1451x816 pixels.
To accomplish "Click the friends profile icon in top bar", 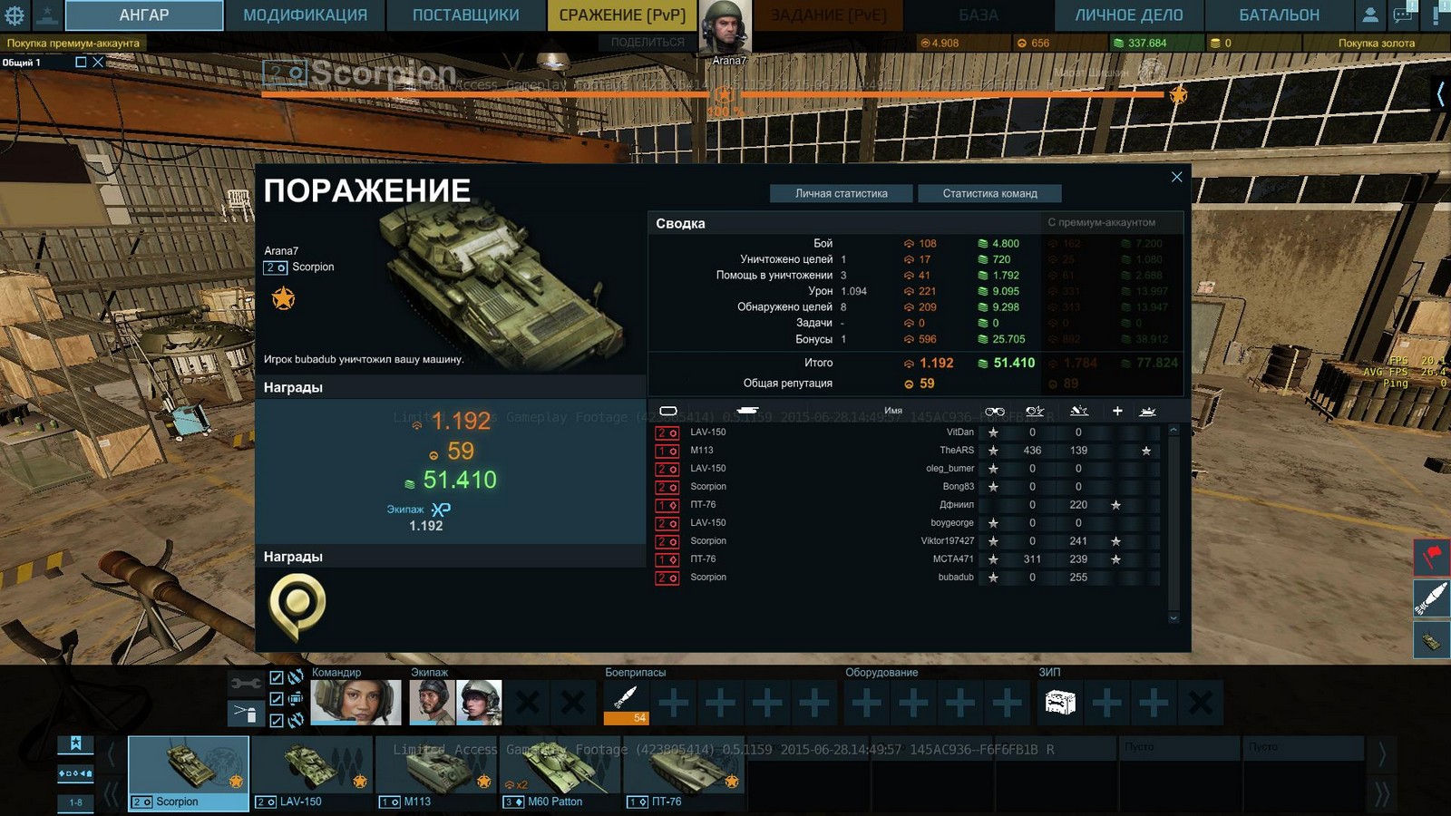I will coord(1370,15).
